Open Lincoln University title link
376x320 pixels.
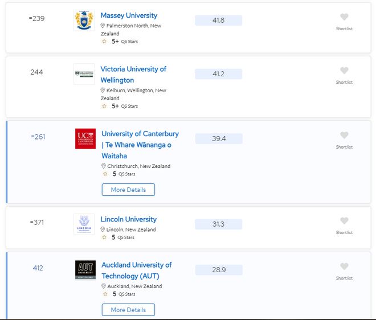pos(129,219)
